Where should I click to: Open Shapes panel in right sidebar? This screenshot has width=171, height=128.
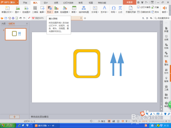pos(166,55)
